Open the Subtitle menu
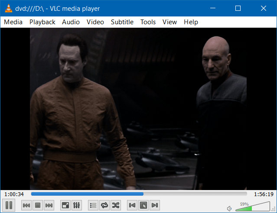 tap(122, 22)
